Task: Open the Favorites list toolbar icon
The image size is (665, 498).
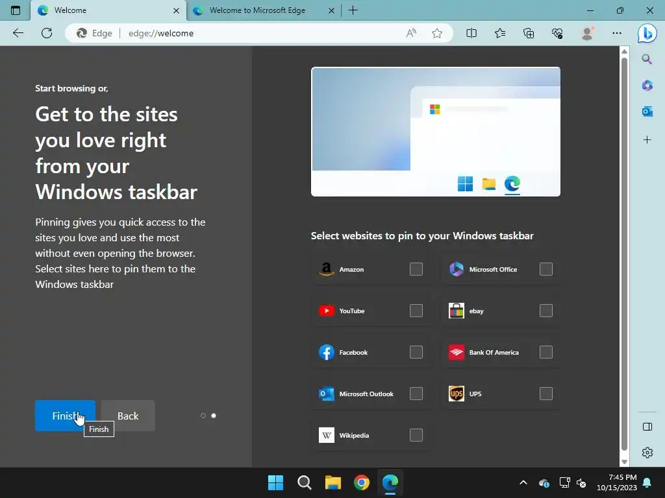Action: pos(500,33)
